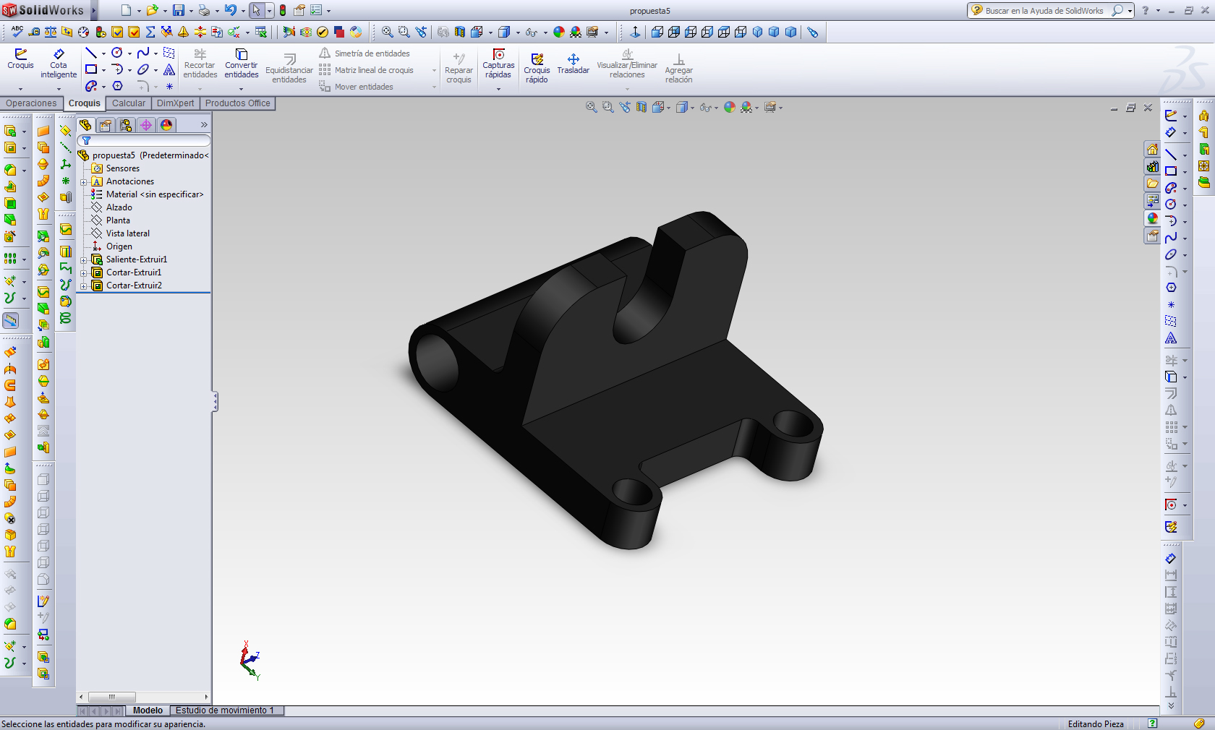This screenshot has width=1215, height=730.
Task: Click the polygon sketch tool in the ribbon
Action: (x=117, y=86)
